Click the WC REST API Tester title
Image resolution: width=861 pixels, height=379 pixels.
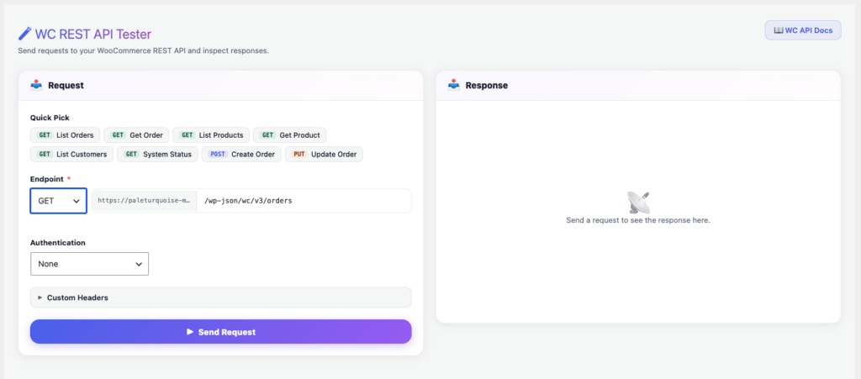click(93, 34)
